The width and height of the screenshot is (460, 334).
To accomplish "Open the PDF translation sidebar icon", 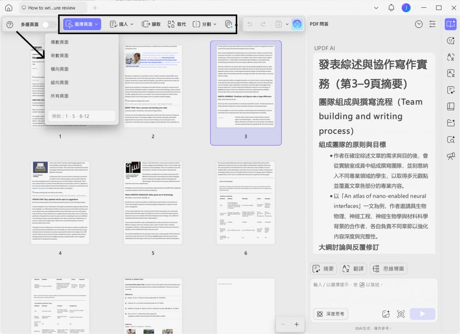I will point(451,73).
